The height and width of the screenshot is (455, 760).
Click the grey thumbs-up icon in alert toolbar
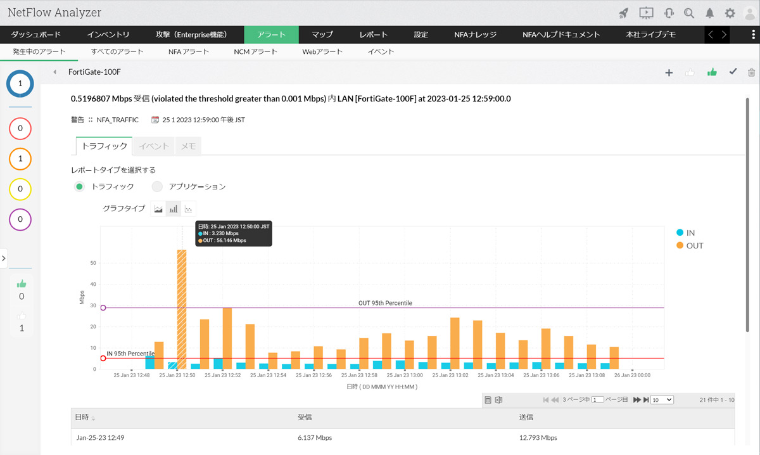click(690, 73)
